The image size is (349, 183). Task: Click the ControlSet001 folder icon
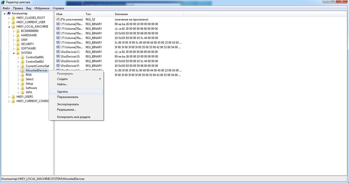click(23, 57)
